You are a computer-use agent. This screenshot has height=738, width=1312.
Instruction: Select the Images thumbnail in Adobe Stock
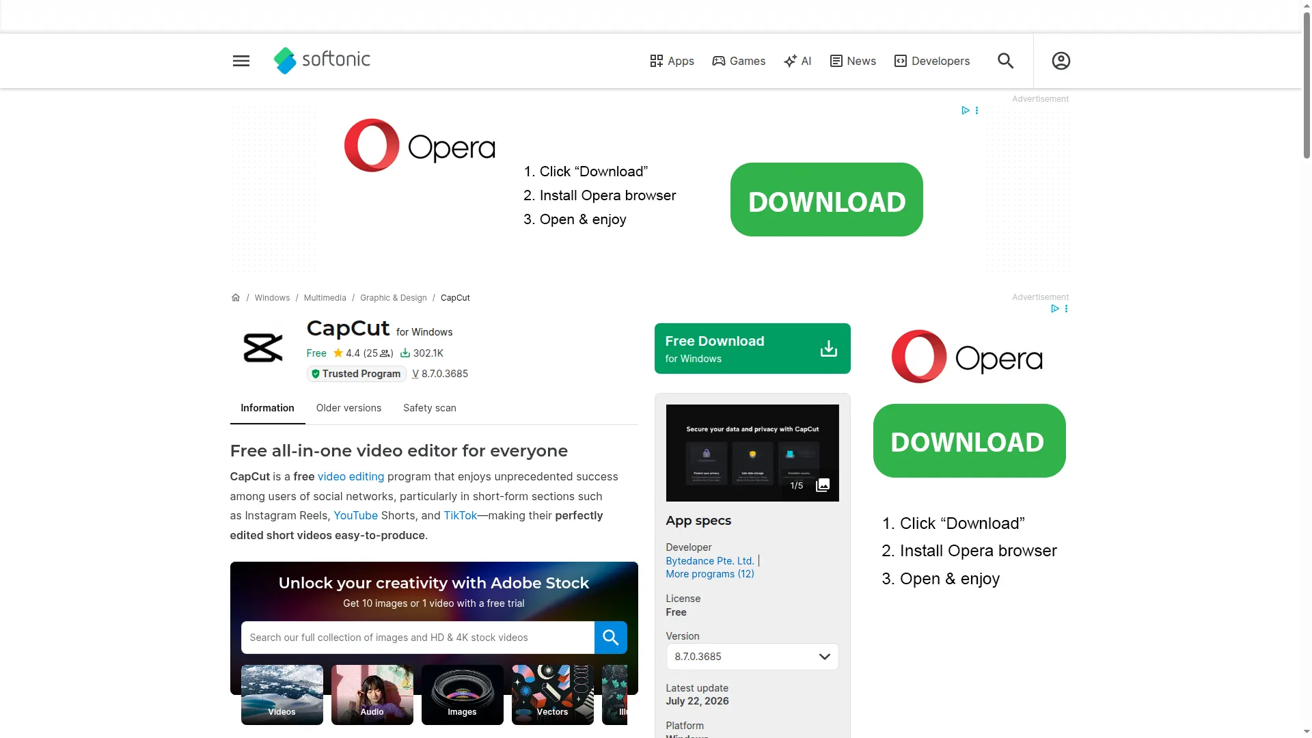click(x=462, y=694)
